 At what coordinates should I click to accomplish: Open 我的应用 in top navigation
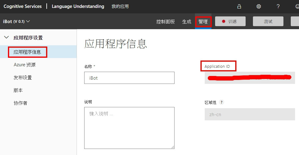120,6
